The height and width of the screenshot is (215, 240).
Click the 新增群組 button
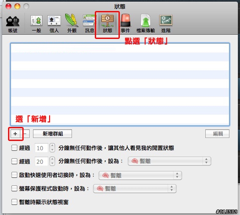click(52, 134)
